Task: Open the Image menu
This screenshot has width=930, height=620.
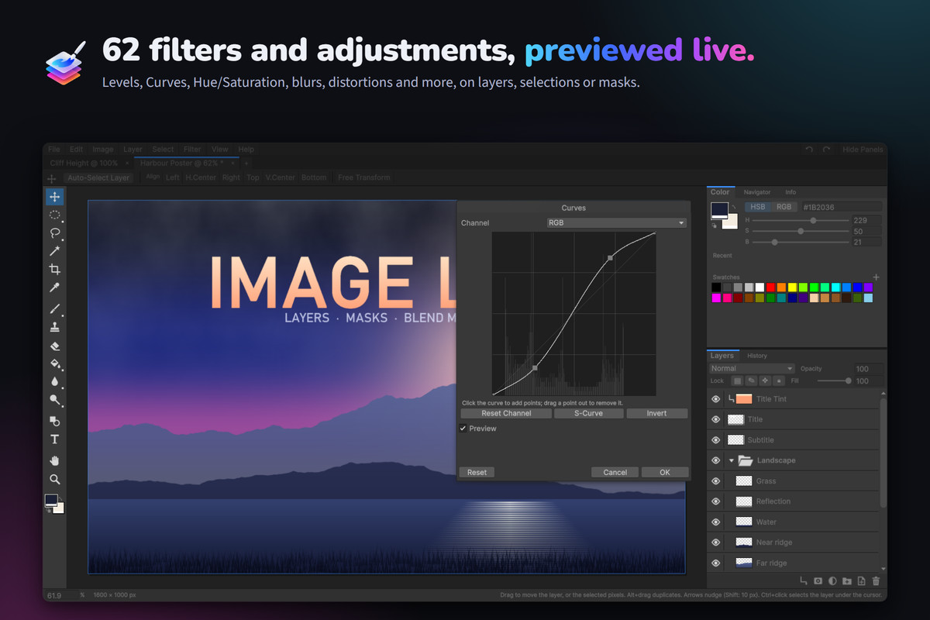Action: click(103, 150)
